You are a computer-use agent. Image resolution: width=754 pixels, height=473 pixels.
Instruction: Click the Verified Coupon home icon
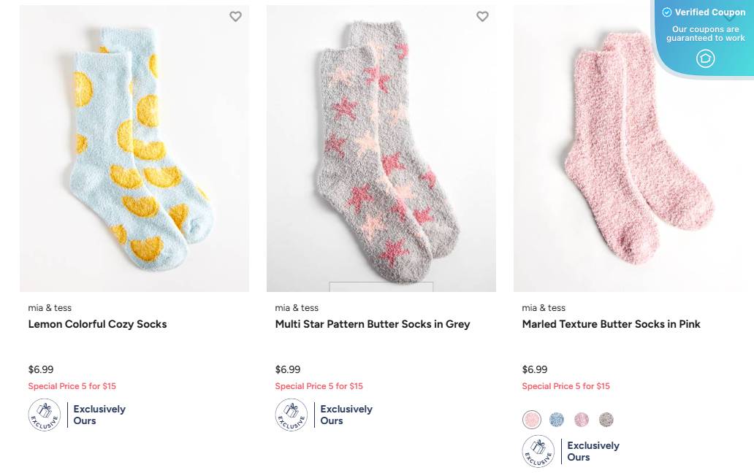coord(705,58)
